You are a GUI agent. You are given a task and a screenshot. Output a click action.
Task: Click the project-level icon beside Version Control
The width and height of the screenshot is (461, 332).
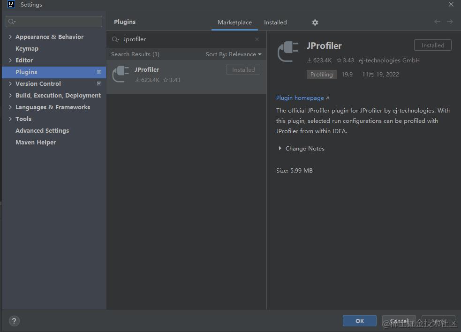click(x=99, y=84)
